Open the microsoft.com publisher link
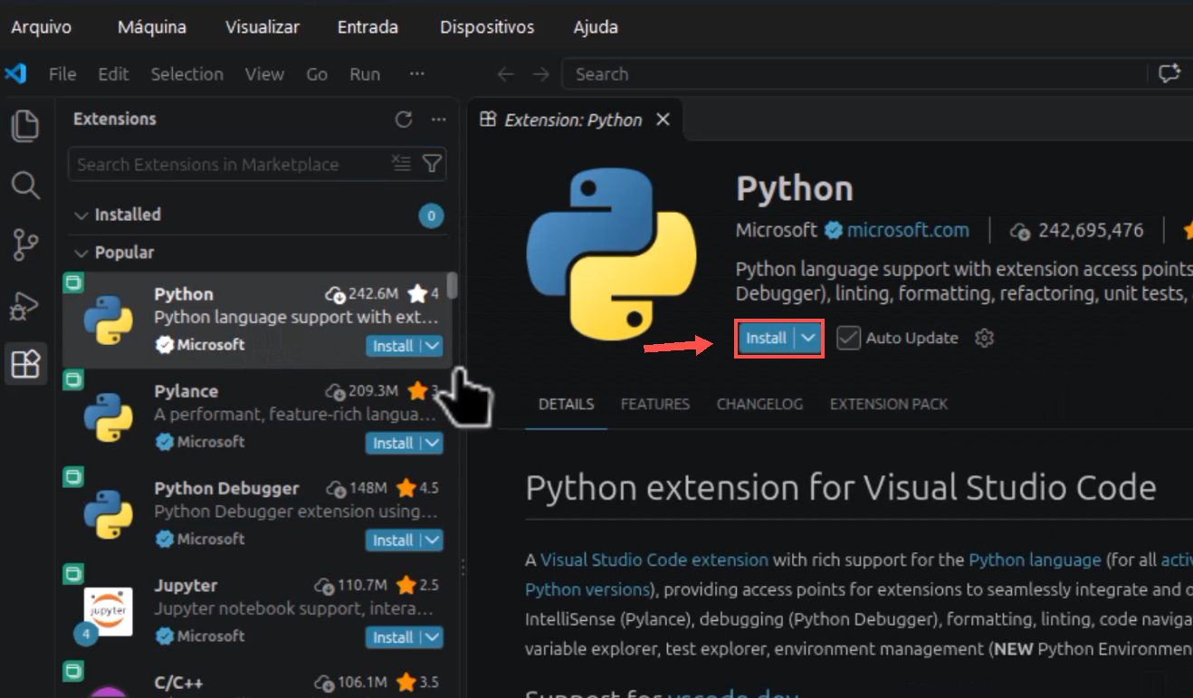Screen dimensions: 1193x698 [908, 230]
